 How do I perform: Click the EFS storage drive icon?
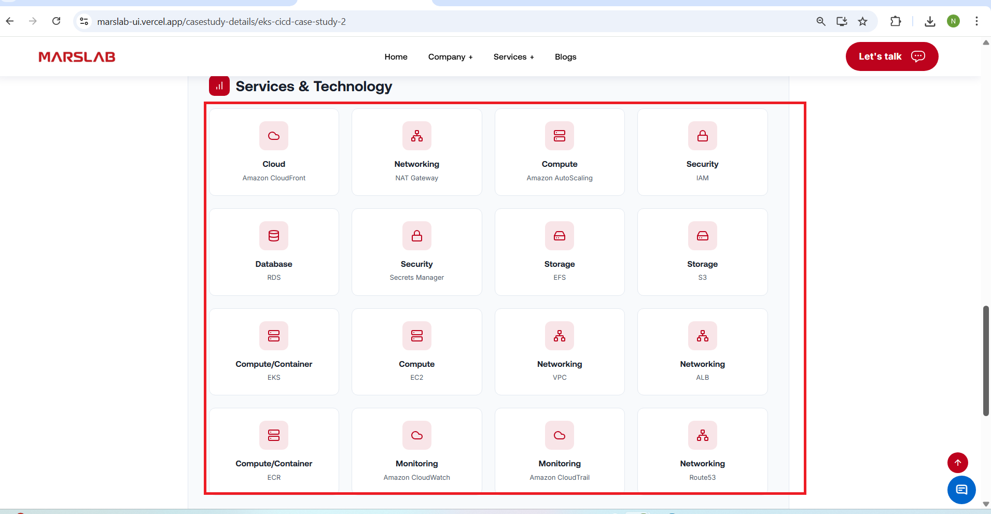560,236
